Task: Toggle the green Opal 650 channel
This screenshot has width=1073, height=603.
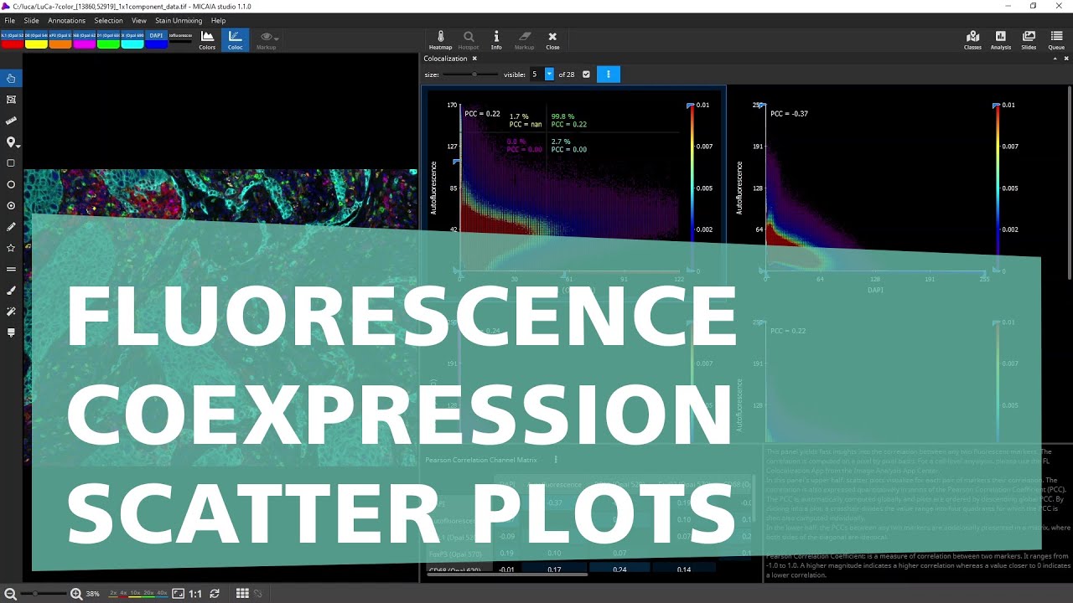Action: point(108,40)
